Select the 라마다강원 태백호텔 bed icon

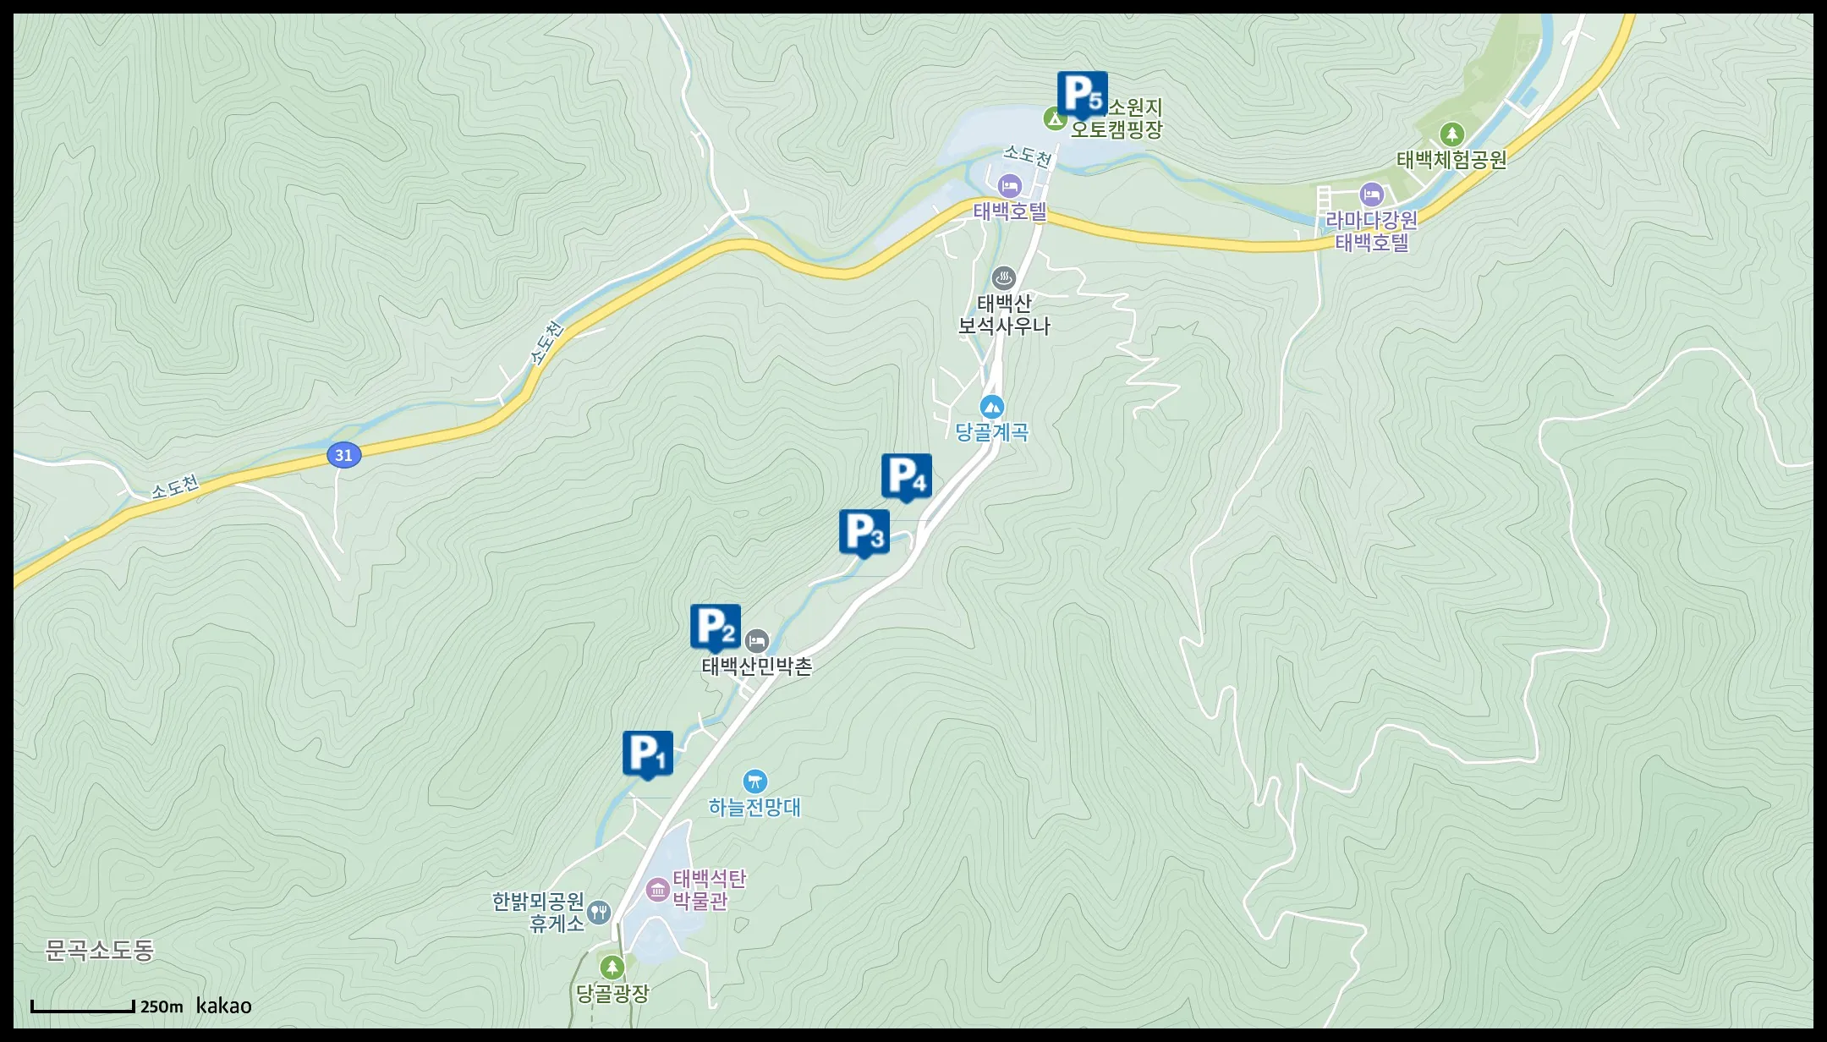point(1371,195)
